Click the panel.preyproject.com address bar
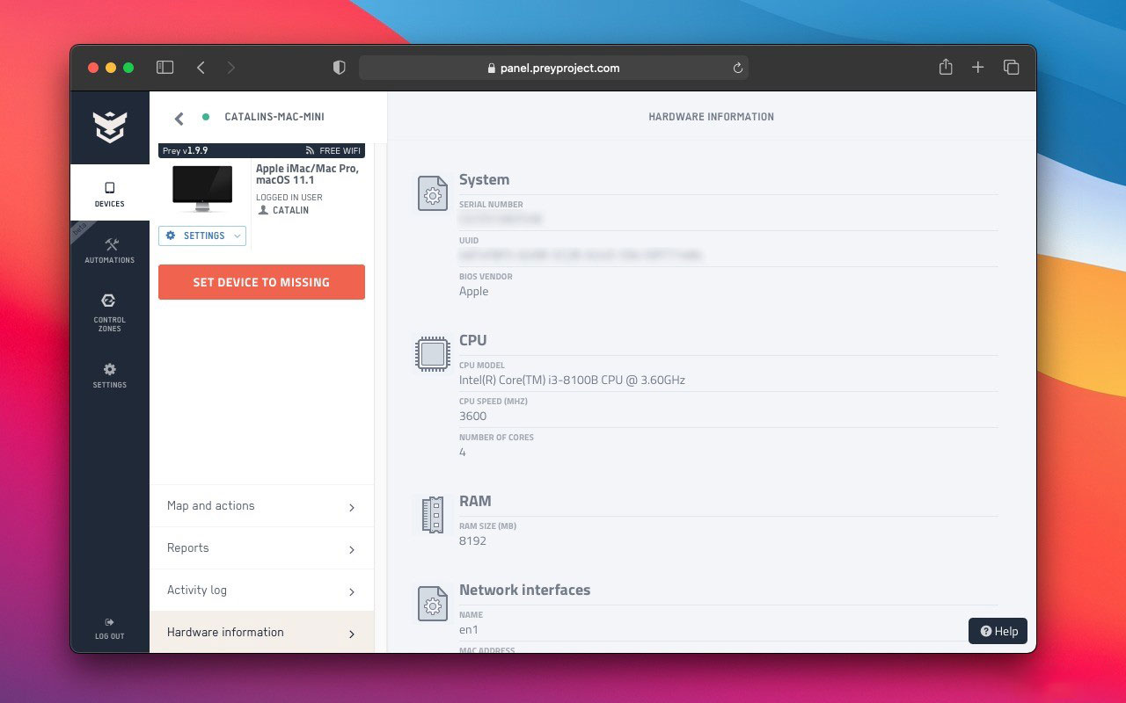Screen dimensions: 1126x703 pos(553,68)
